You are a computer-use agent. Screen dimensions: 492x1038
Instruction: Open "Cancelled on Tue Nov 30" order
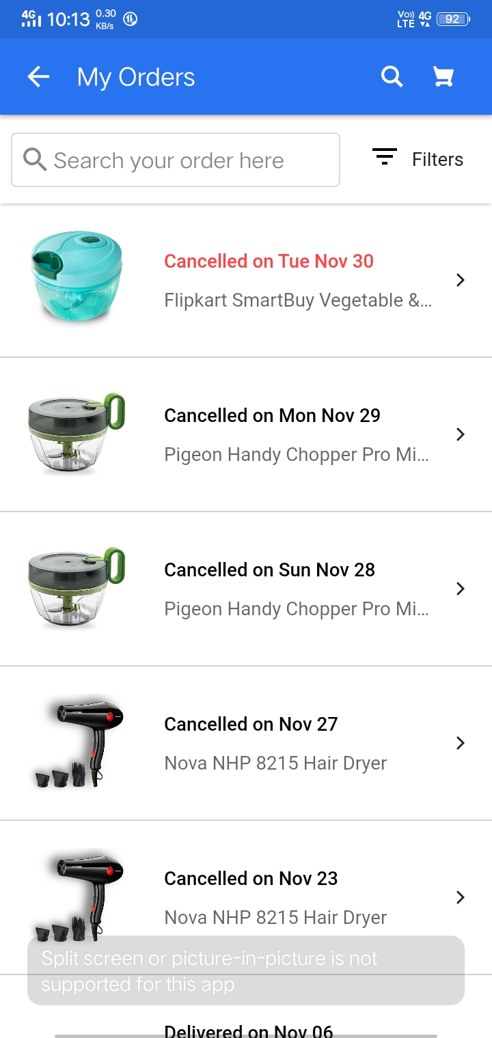(269, 262)
